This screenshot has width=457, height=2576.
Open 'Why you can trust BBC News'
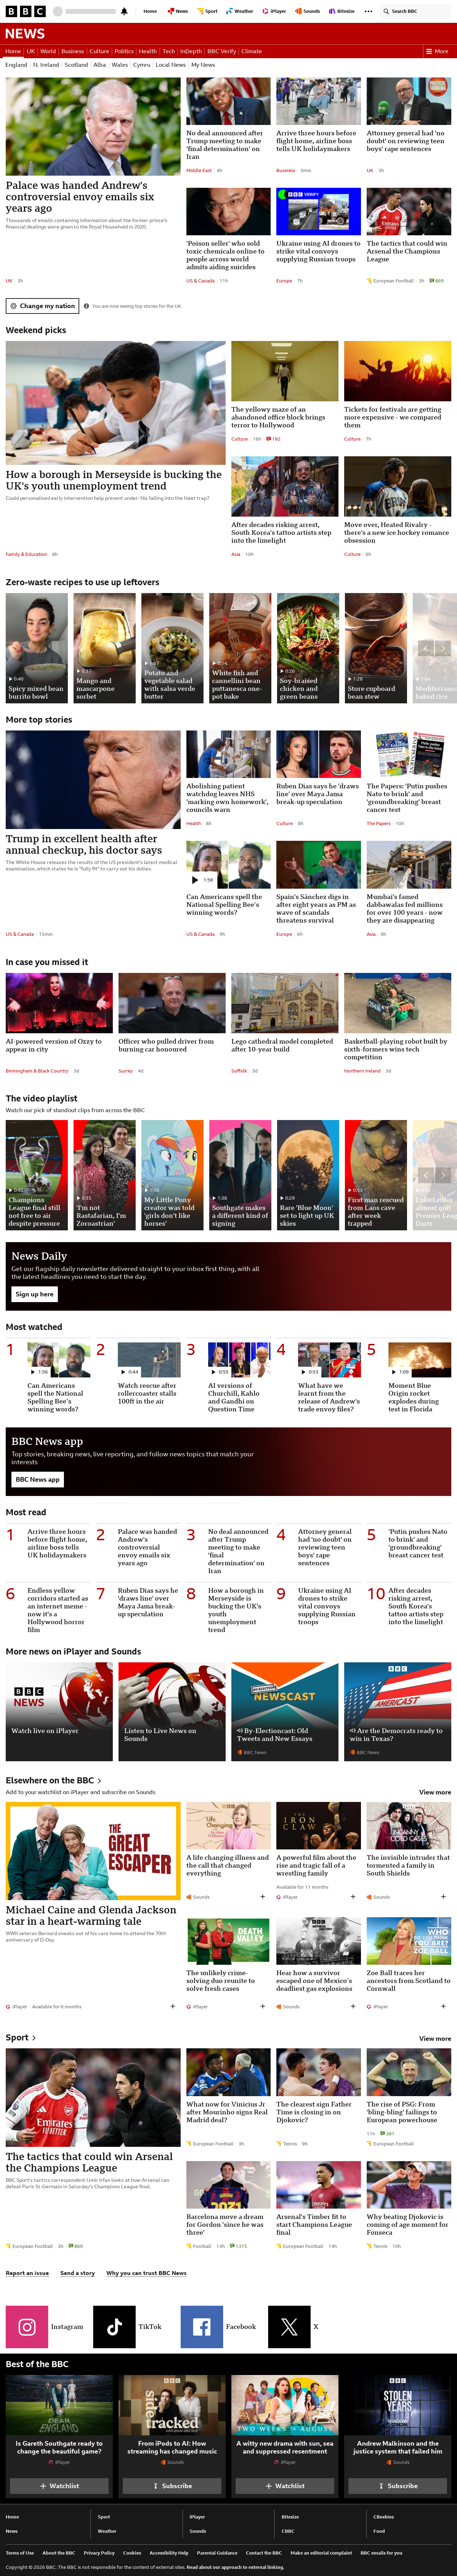tap(146, 2273)
